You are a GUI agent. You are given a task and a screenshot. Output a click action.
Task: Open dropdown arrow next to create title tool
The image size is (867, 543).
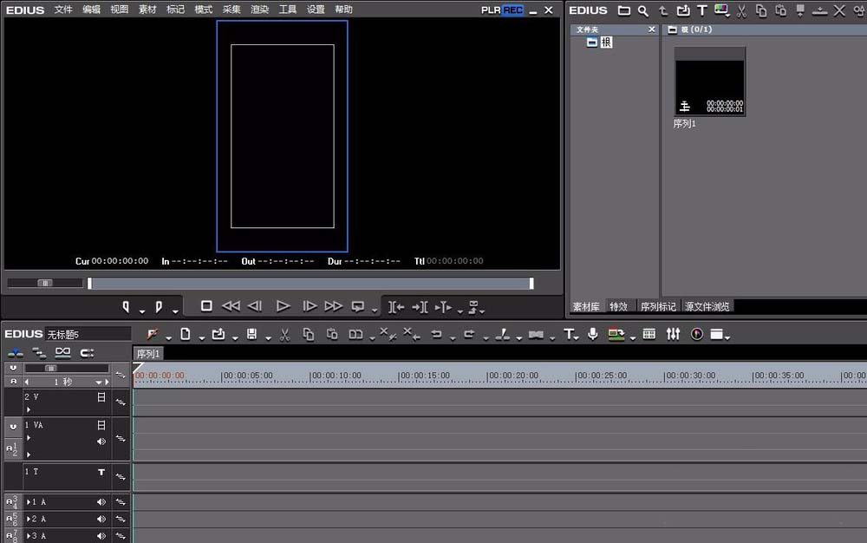[x=578, y=337]
